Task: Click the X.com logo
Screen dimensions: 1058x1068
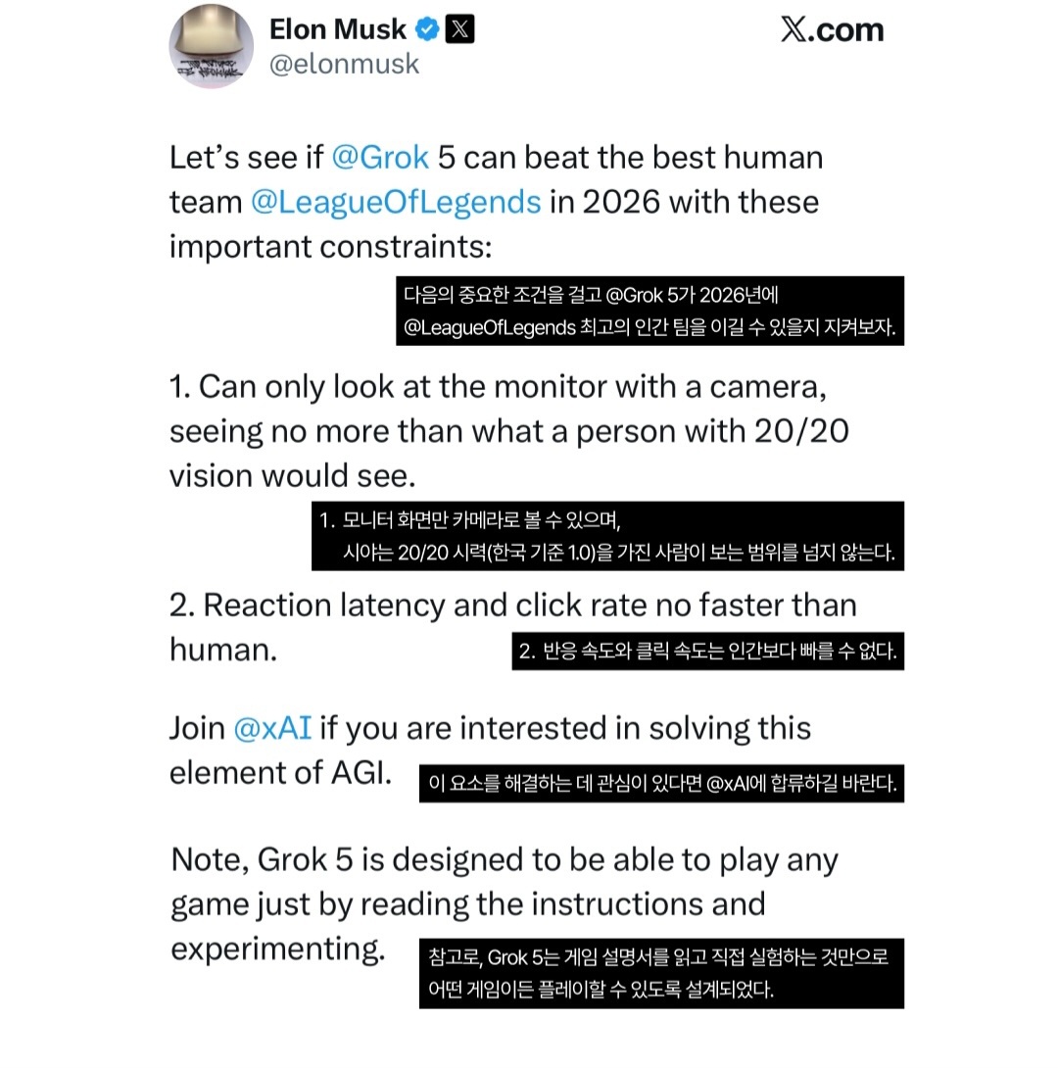Action: click(x=833, y=30)
